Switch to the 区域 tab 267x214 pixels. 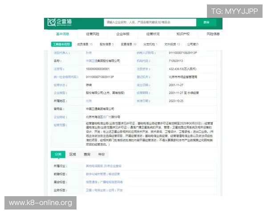click(x=73, y=154)
